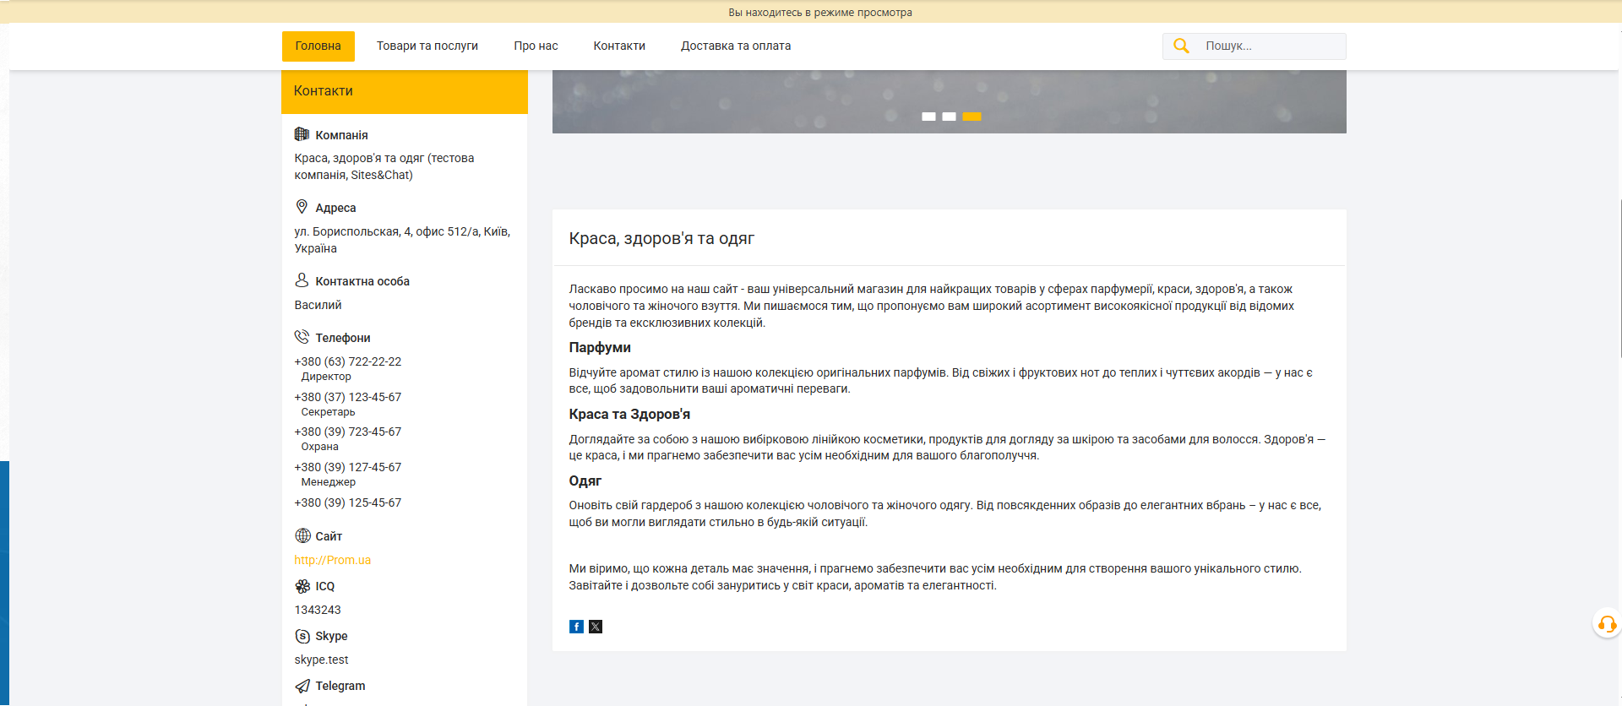Select the first banner slide indicator
Screen dimensions: 1622x706
point(928,117)
